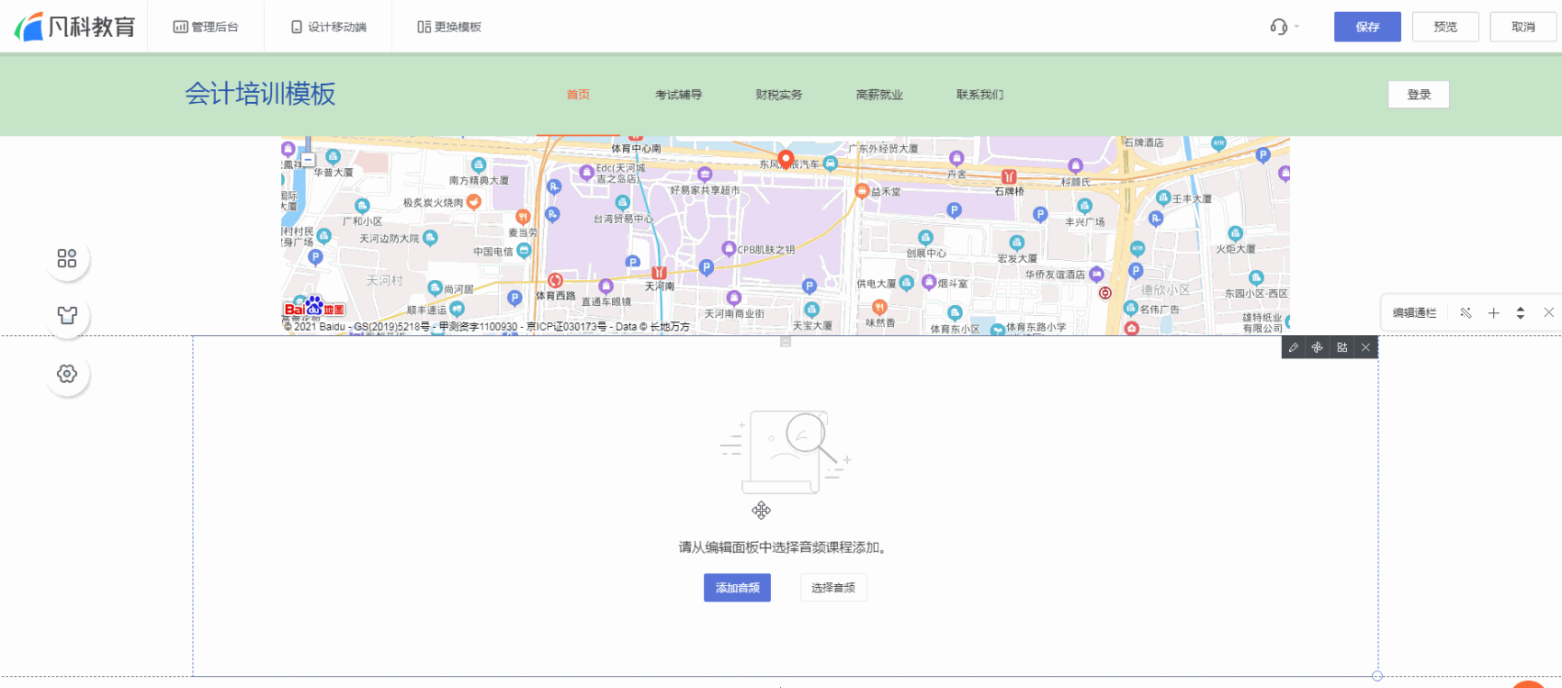Click the 保存 save button
This screenshot has height=688, width=1562.
pos(1367,27)
